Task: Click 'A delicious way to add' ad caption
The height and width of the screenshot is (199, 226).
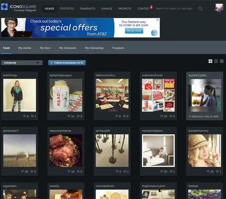Action: click(205, 116)
